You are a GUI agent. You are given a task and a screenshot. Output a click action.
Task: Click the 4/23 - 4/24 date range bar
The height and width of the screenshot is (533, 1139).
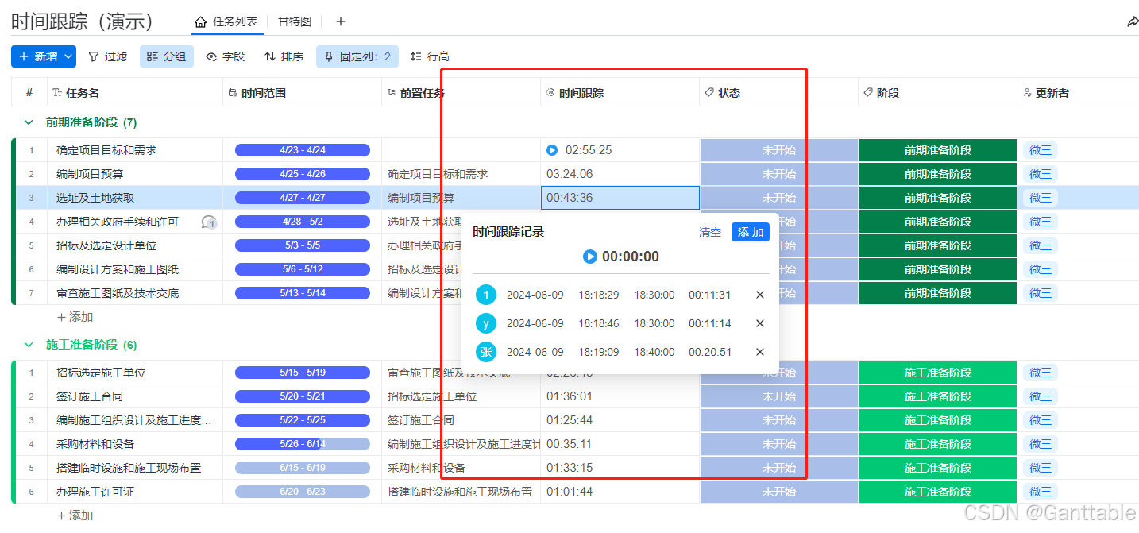pos(303,149)
